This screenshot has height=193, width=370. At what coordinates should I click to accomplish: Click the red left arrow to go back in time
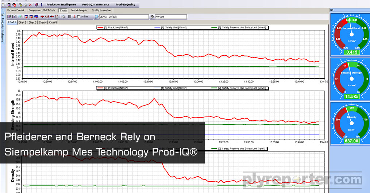[x=42, y=17]
